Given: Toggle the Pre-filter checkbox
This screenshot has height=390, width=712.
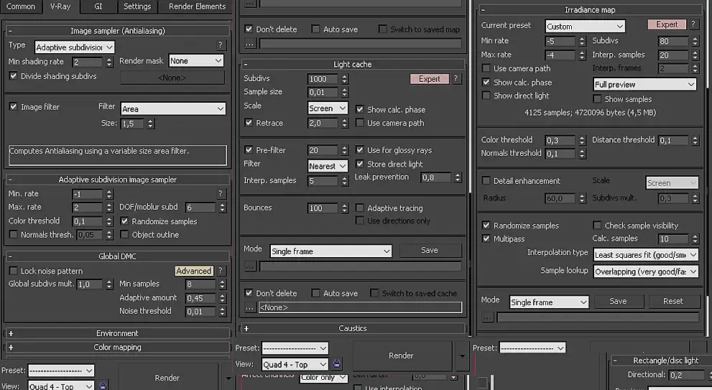Looking at the screenshot, I should pyautogui.click(x=249, y=150).
